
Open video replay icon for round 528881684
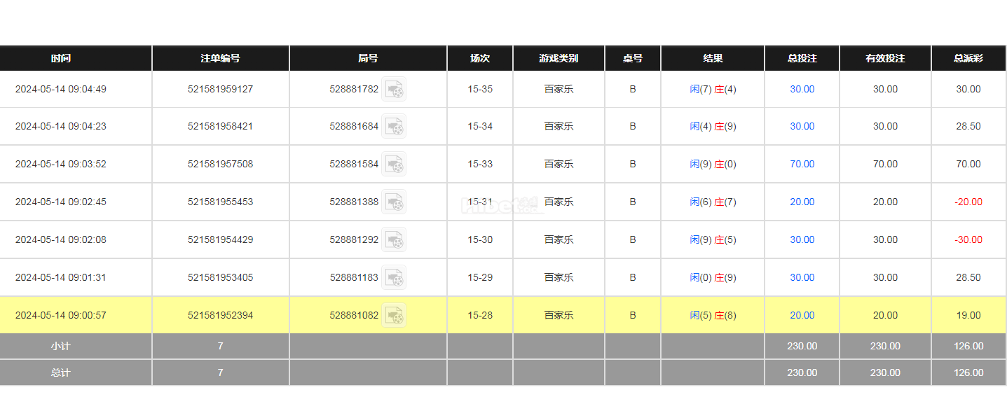point(394,126)
